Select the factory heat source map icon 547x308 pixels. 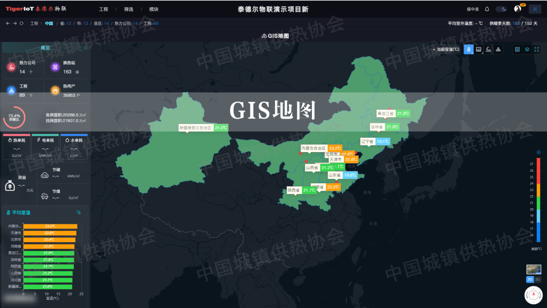[488, 49]
